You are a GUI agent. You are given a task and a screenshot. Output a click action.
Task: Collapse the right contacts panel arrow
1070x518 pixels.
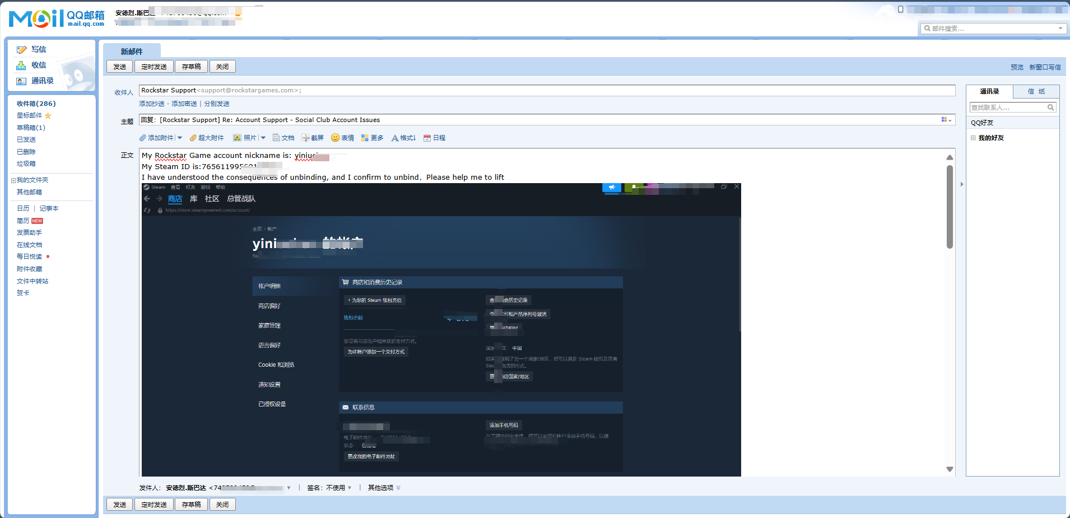point(962,184)
